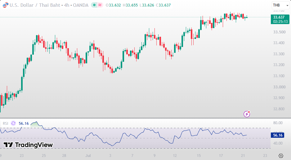Click the RSI axis value label 56.16

[278, 135]
